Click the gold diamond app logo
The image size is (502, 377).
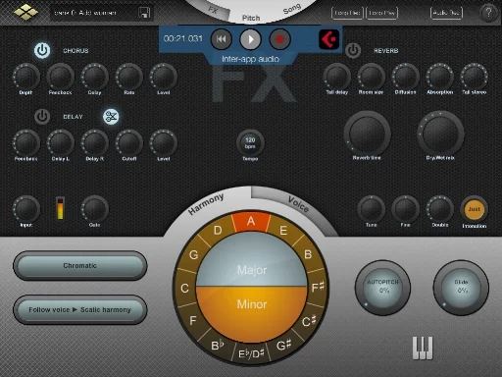click(x=25, y=13)
